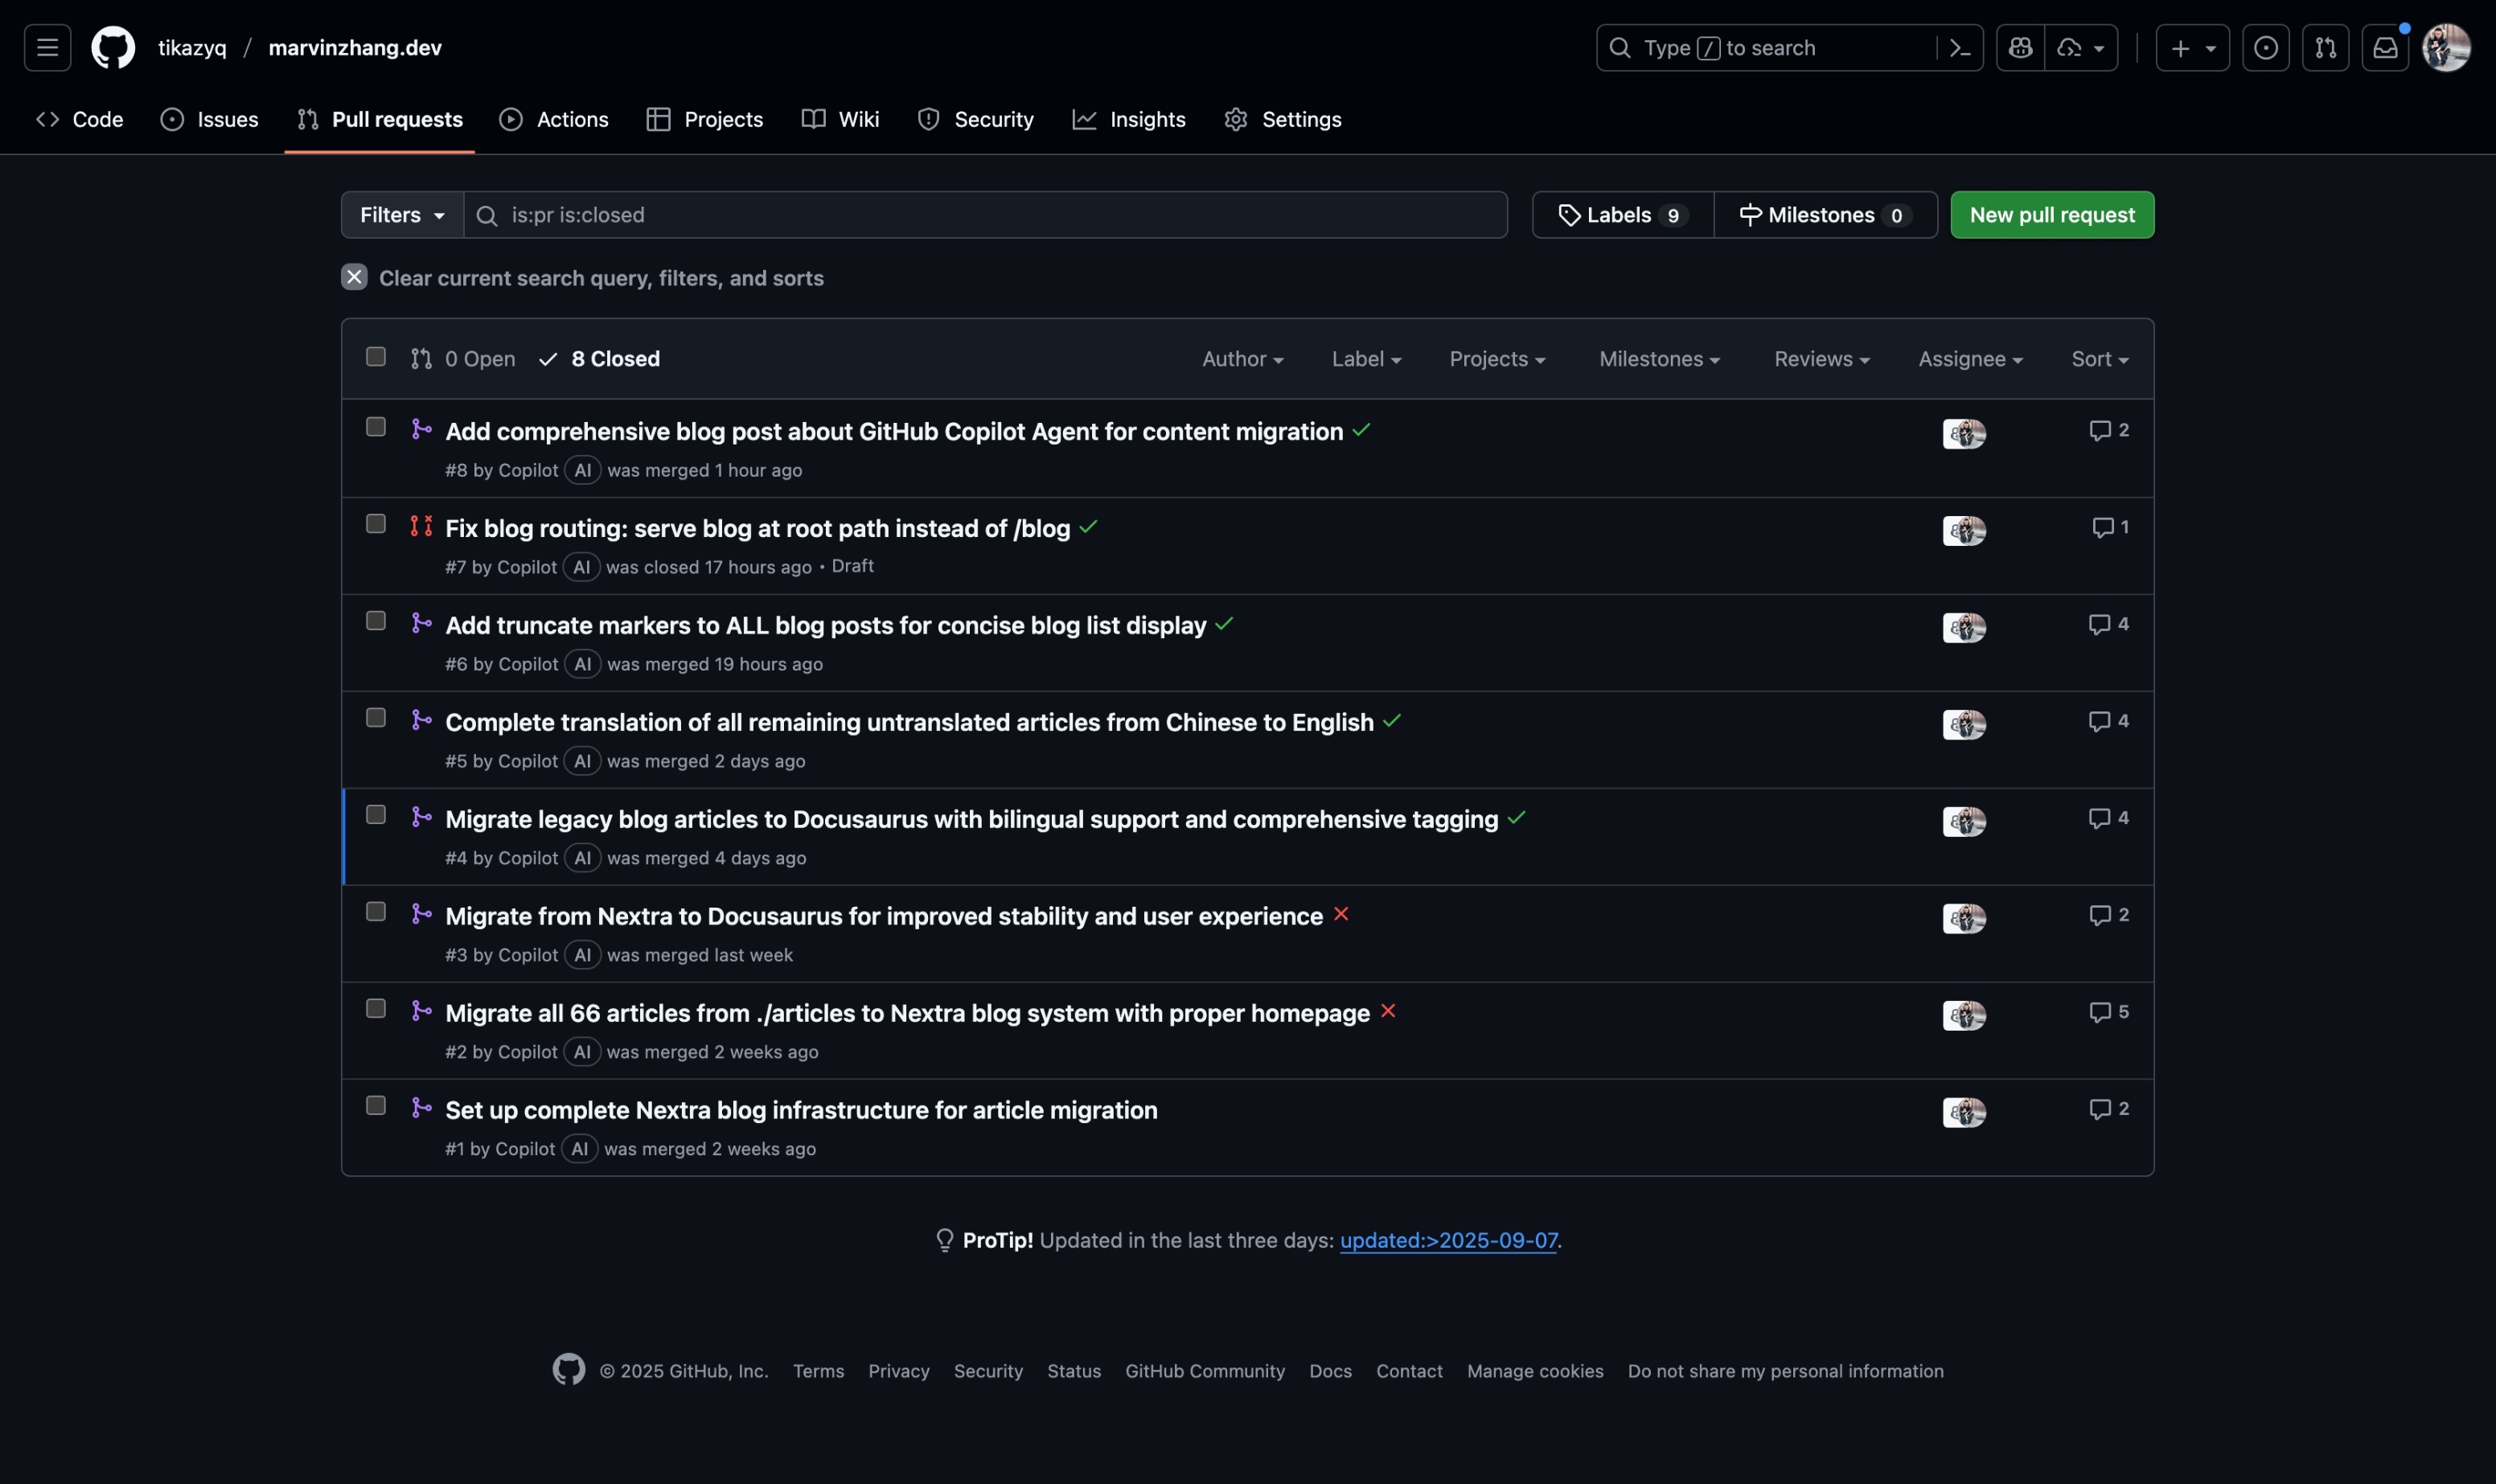Open the Copilot agents dropdown
Screen dimensions: 2496x1484
[2082, 47]
